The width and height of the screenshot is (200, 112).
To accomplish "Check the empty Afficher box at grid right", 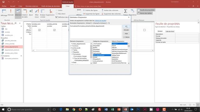I will pos(144,30).
